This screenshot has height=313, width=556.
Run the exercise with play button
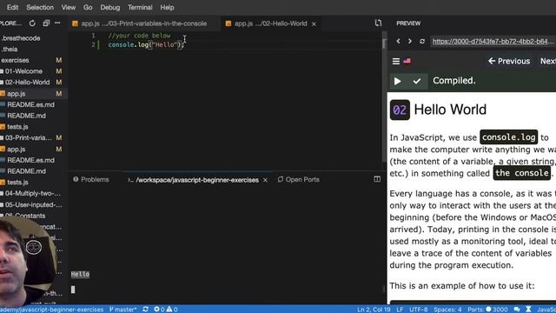coord(398,81)
